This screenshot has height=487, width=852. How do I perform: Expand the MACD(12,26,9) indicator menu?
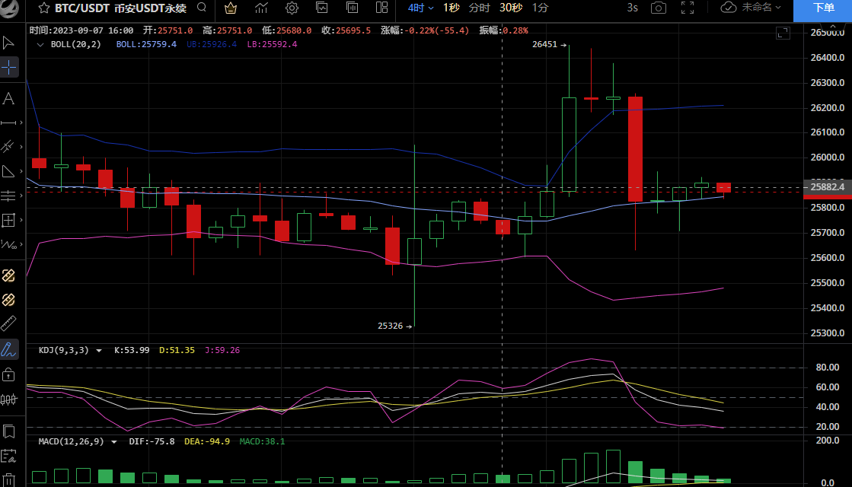pyautogui.click(x=114, y=441)
